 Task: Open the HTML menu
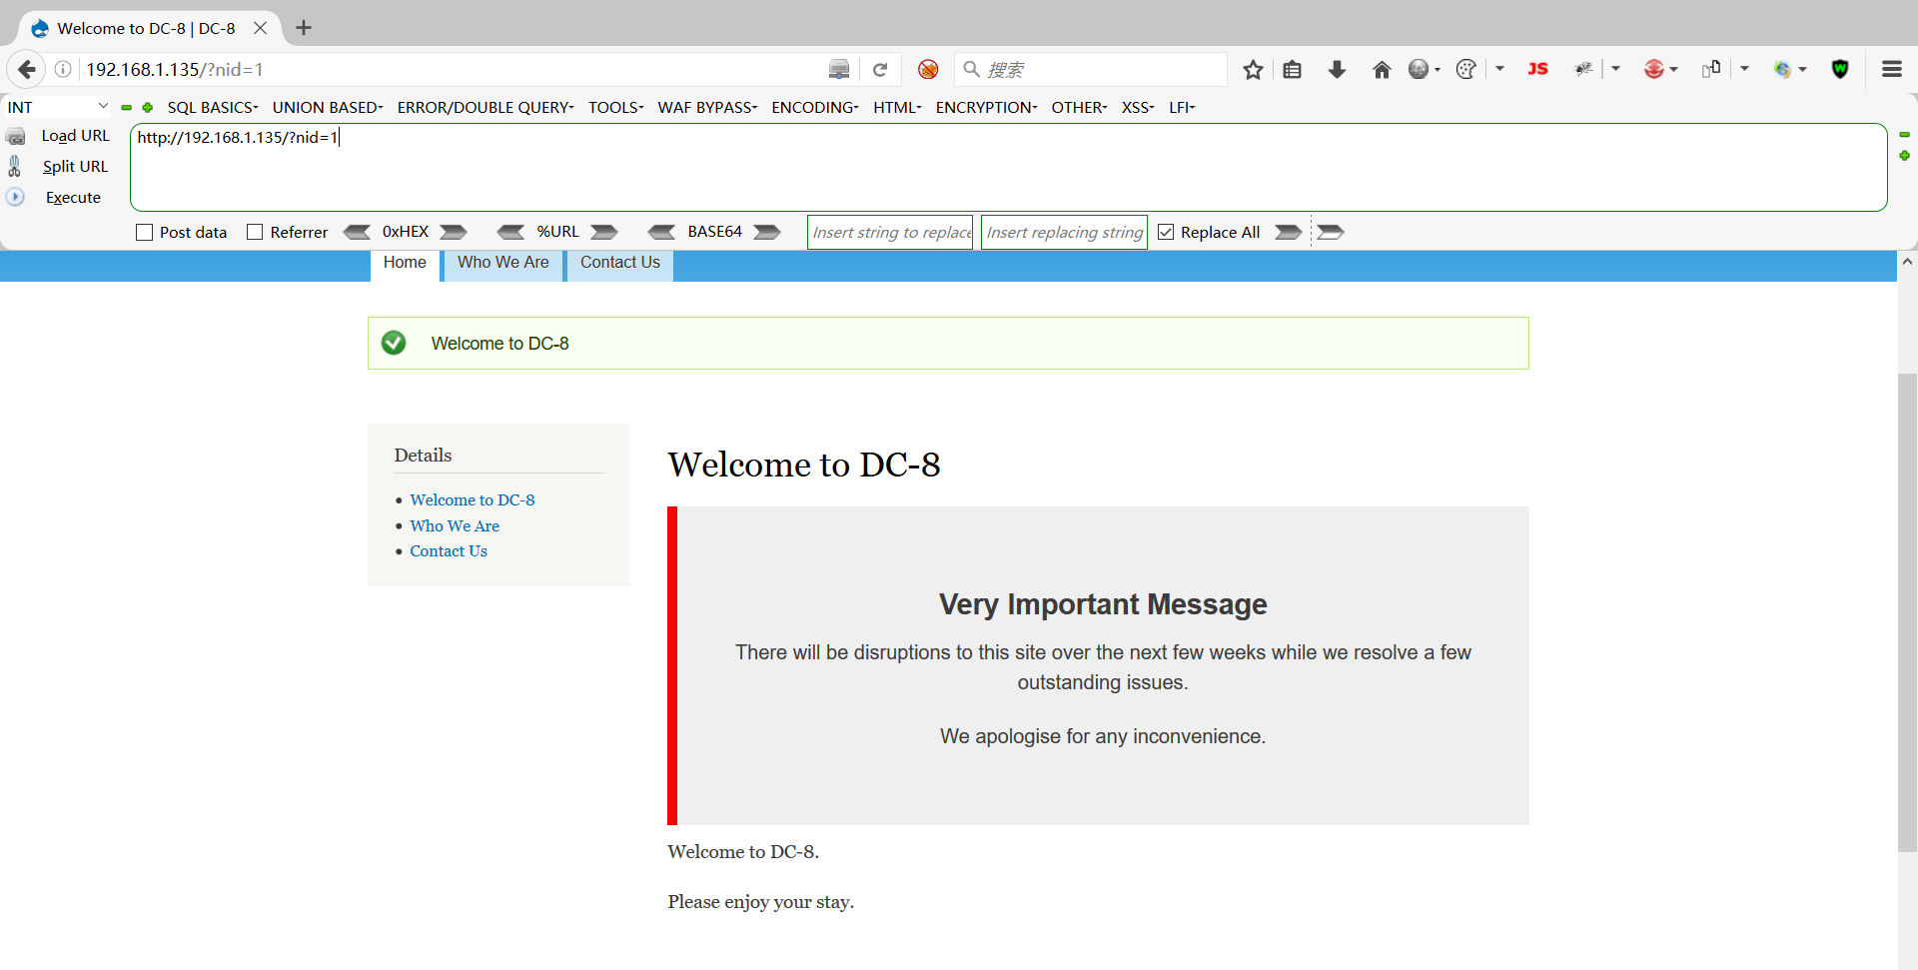coord(897,107)
